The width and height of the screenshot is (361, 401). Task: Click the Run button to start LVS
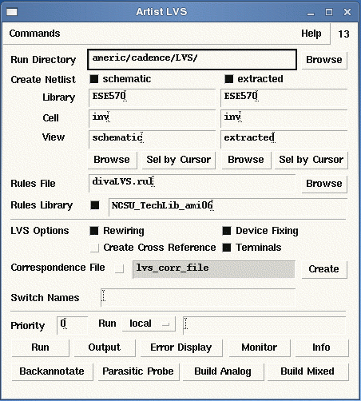point(40,347)
